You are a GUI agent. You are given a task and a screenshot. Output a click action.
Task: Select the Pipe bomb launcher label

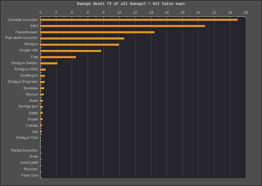(21, 38)
